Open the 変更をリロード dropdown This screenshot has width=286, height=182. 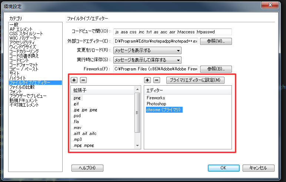[x=147, y=50]
